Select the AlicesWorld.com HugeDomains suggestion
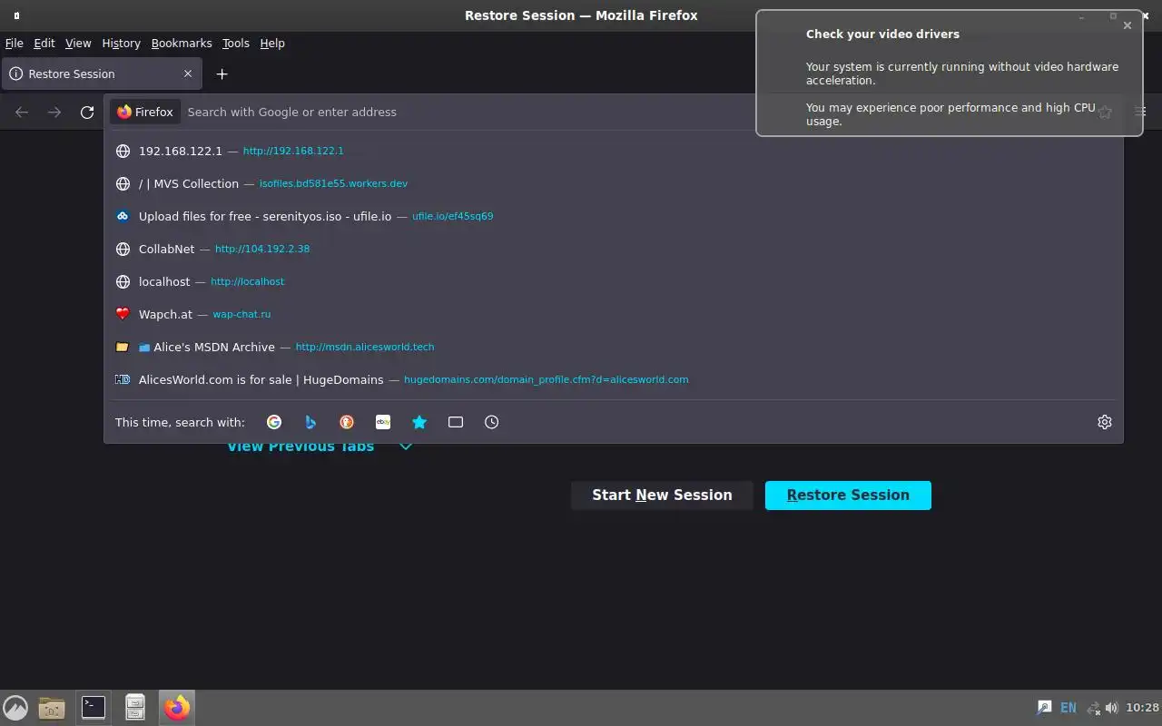The image size is (1162, 726). [x=614, y=379]
